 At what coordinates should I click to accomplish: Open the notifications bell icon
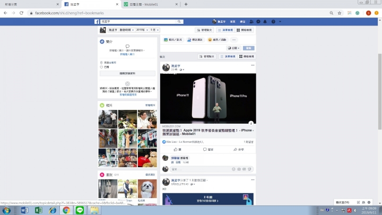click(265, 22)
